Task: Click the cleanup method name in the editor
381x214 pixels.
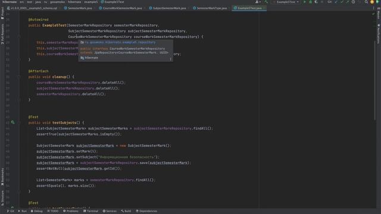Action: point(59,77)
